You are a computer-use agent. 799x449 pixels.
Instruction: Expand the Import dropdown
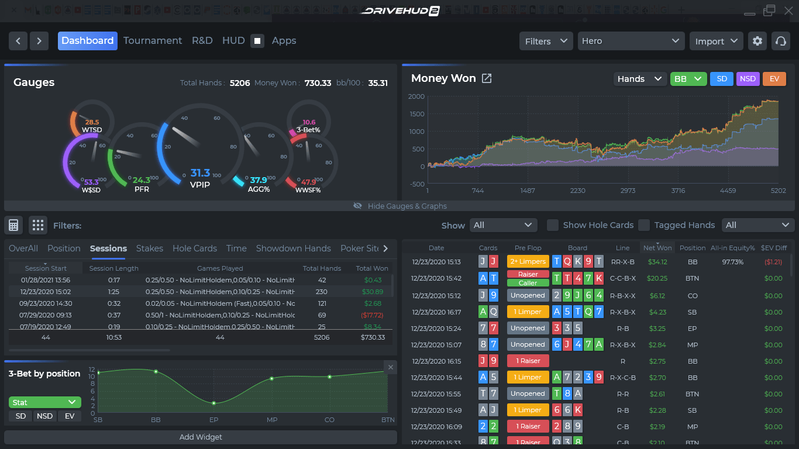pos(716,41)
